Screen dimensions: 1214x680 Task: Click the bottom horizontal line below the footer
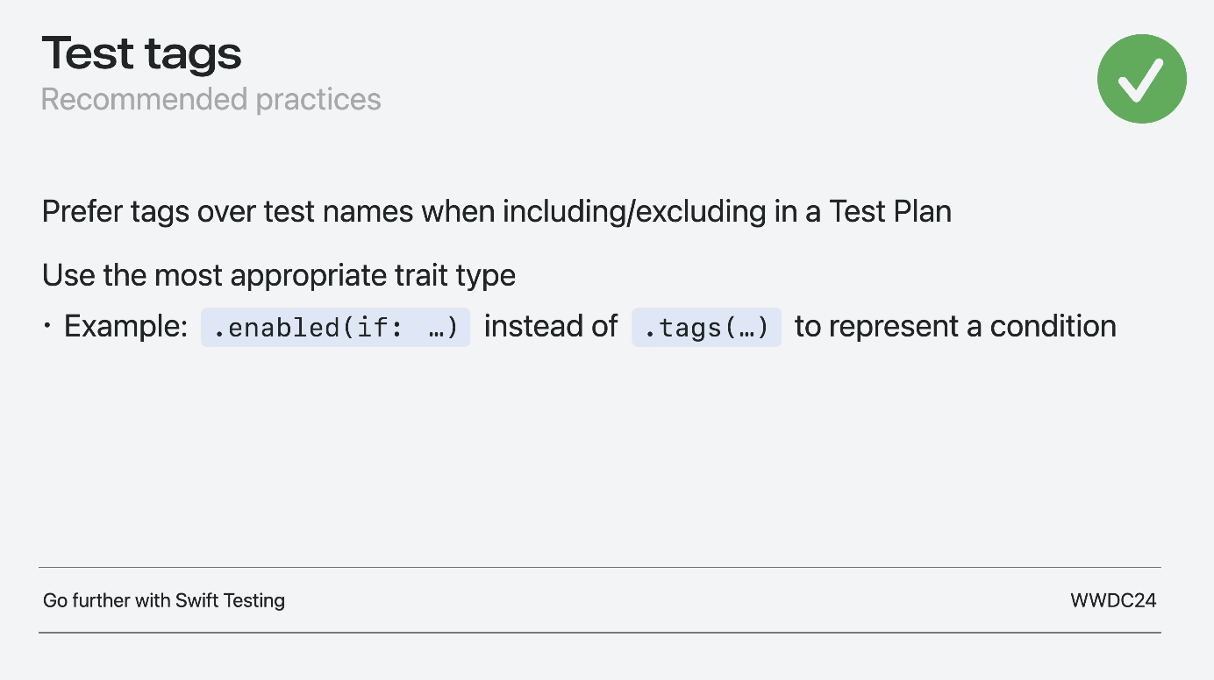[600, 632]
